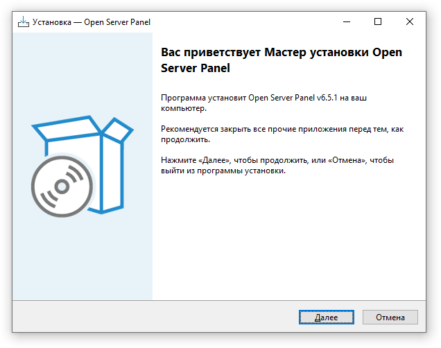Click the window title 'Установка — Open Server Panel'
Image resolution: width=441 pixels, height=348 pixels.
coord(92,22)
